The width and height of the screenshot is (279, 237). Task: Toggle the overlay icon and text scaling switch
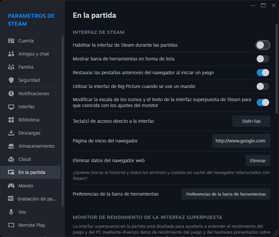point(262,102)
